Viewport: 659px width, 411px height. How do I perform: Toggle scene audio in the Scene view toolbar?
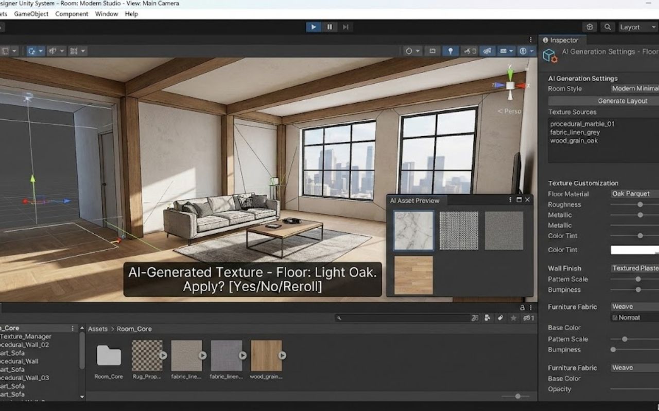point(470,50)
